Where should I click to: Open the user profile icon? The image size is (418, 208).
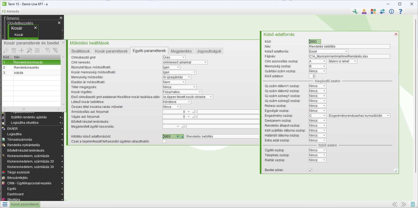tap(364, 11)
